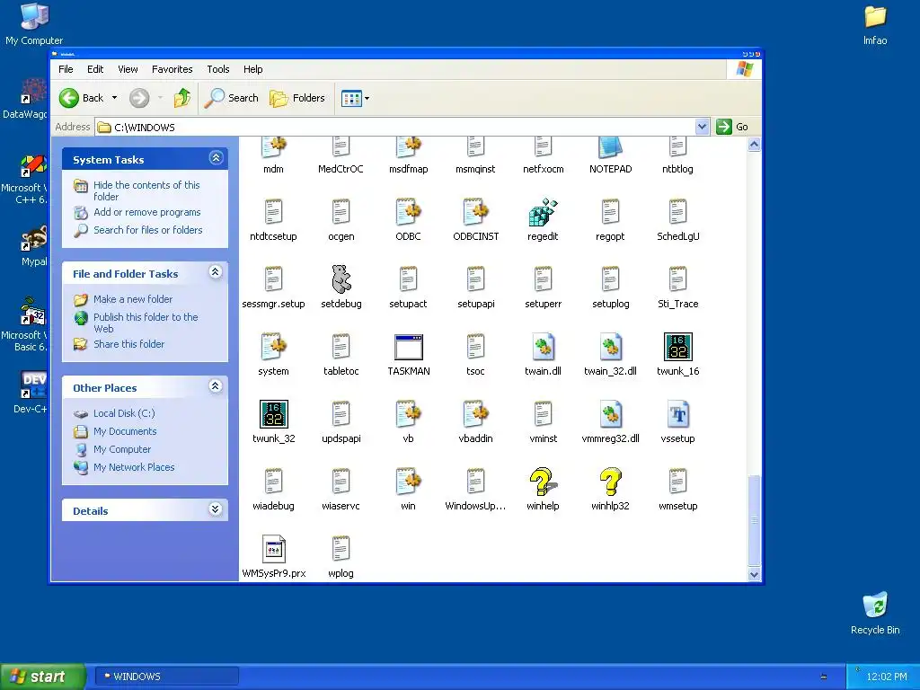
Task: Go to My Documents link
Action: click(125, 431)
